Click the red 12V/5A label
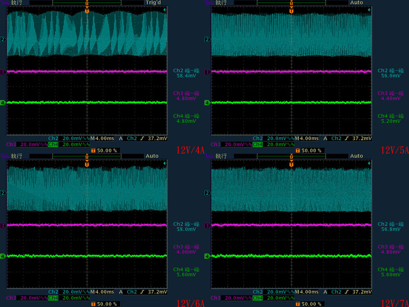Image resolution: width=409 pixels, height=307 pixels. pyautogui.click(x=395, y=150)
